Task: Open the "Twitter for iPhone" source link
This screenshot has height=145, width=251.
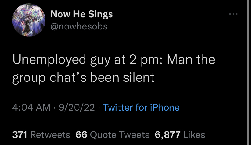Action: [141, 107]
